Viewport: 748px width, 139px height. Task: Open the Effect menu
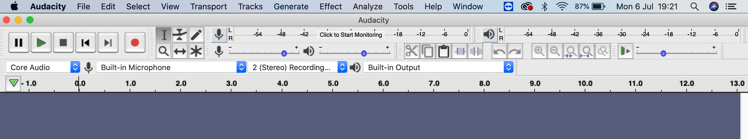click(331, 6)
